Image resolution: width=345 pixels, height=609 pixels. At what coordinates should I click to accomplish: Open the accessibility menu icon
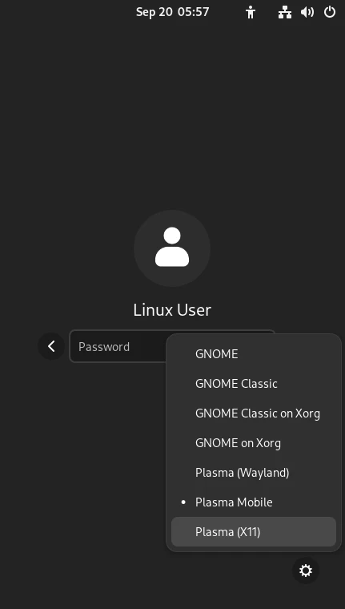pyautogui.click(x=251, y=13)
